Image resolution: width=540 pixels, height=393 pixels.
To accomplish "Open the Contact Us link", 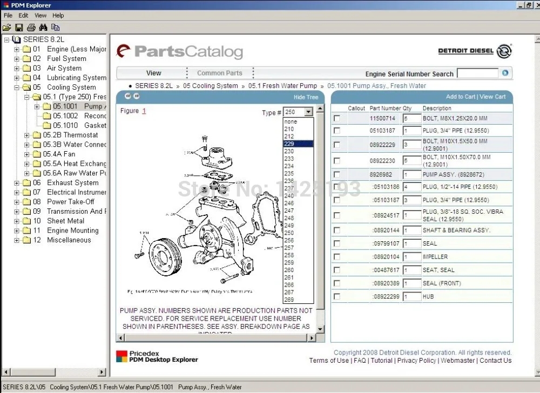I will [496, 360].
